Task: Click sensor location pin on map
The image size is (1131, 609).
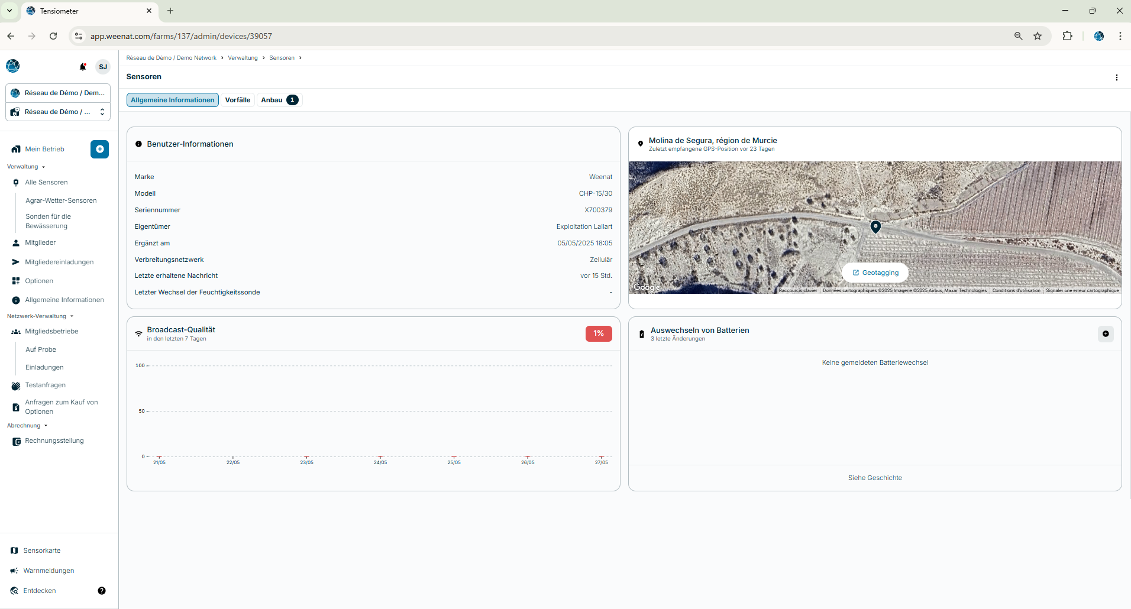Action: (875, 226)
